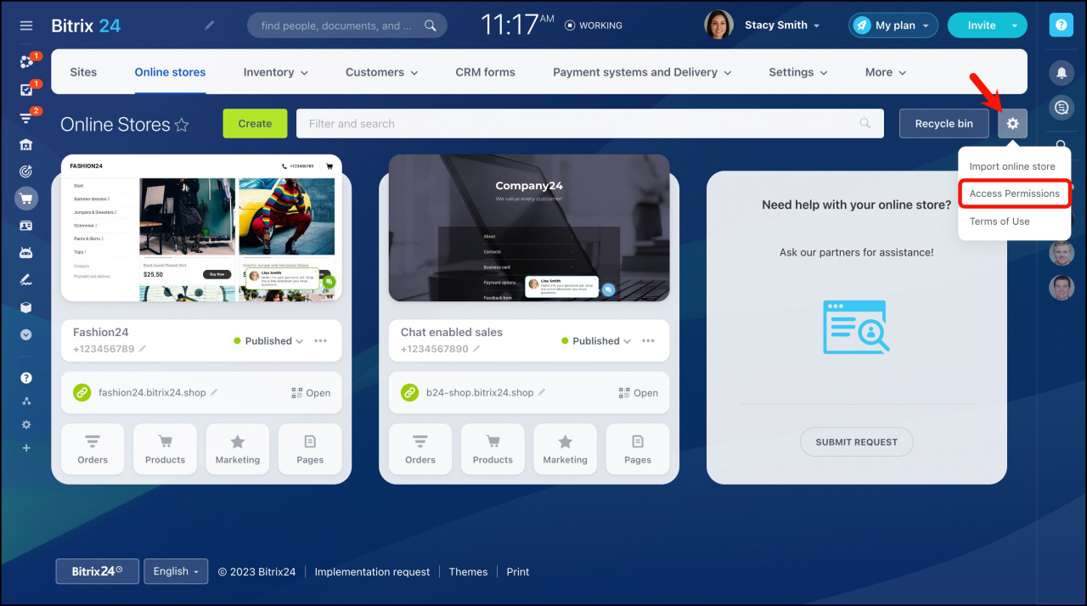Open the contact card sidebar icon
Screen dimensions: 1087x606
[x=26, y=226]
